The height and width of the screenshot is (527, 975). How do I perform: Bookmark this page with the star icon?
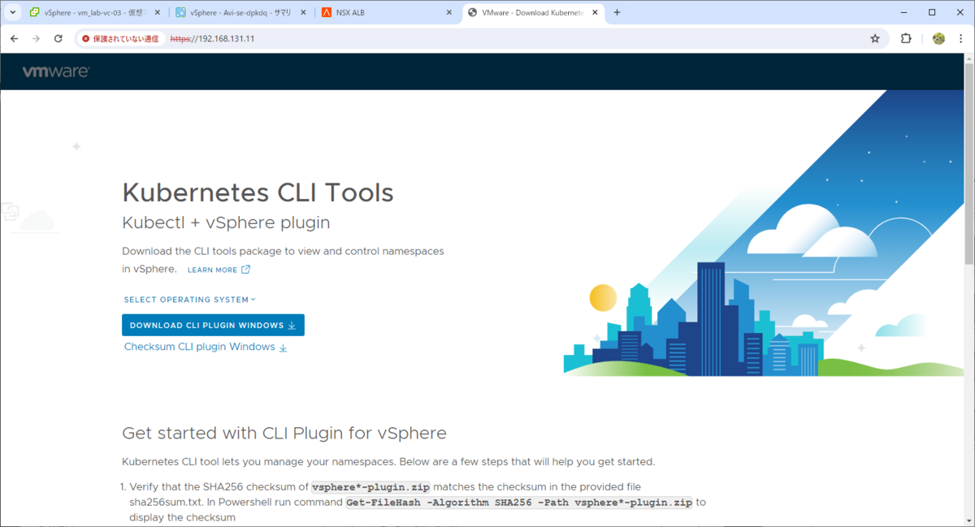point(875,38)
